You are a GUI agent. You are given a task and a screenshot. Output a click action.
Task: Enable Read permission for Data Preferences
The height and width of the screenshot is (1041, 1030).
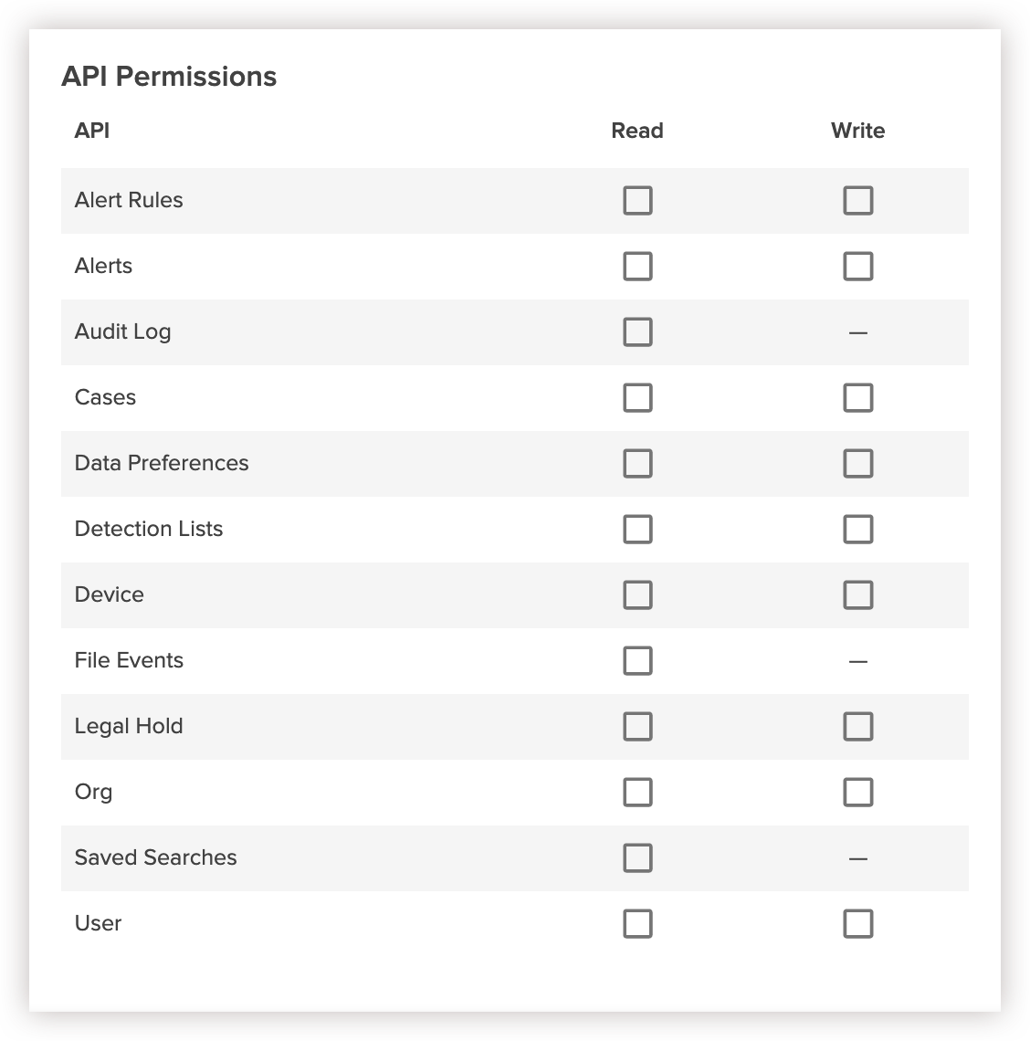637,463
